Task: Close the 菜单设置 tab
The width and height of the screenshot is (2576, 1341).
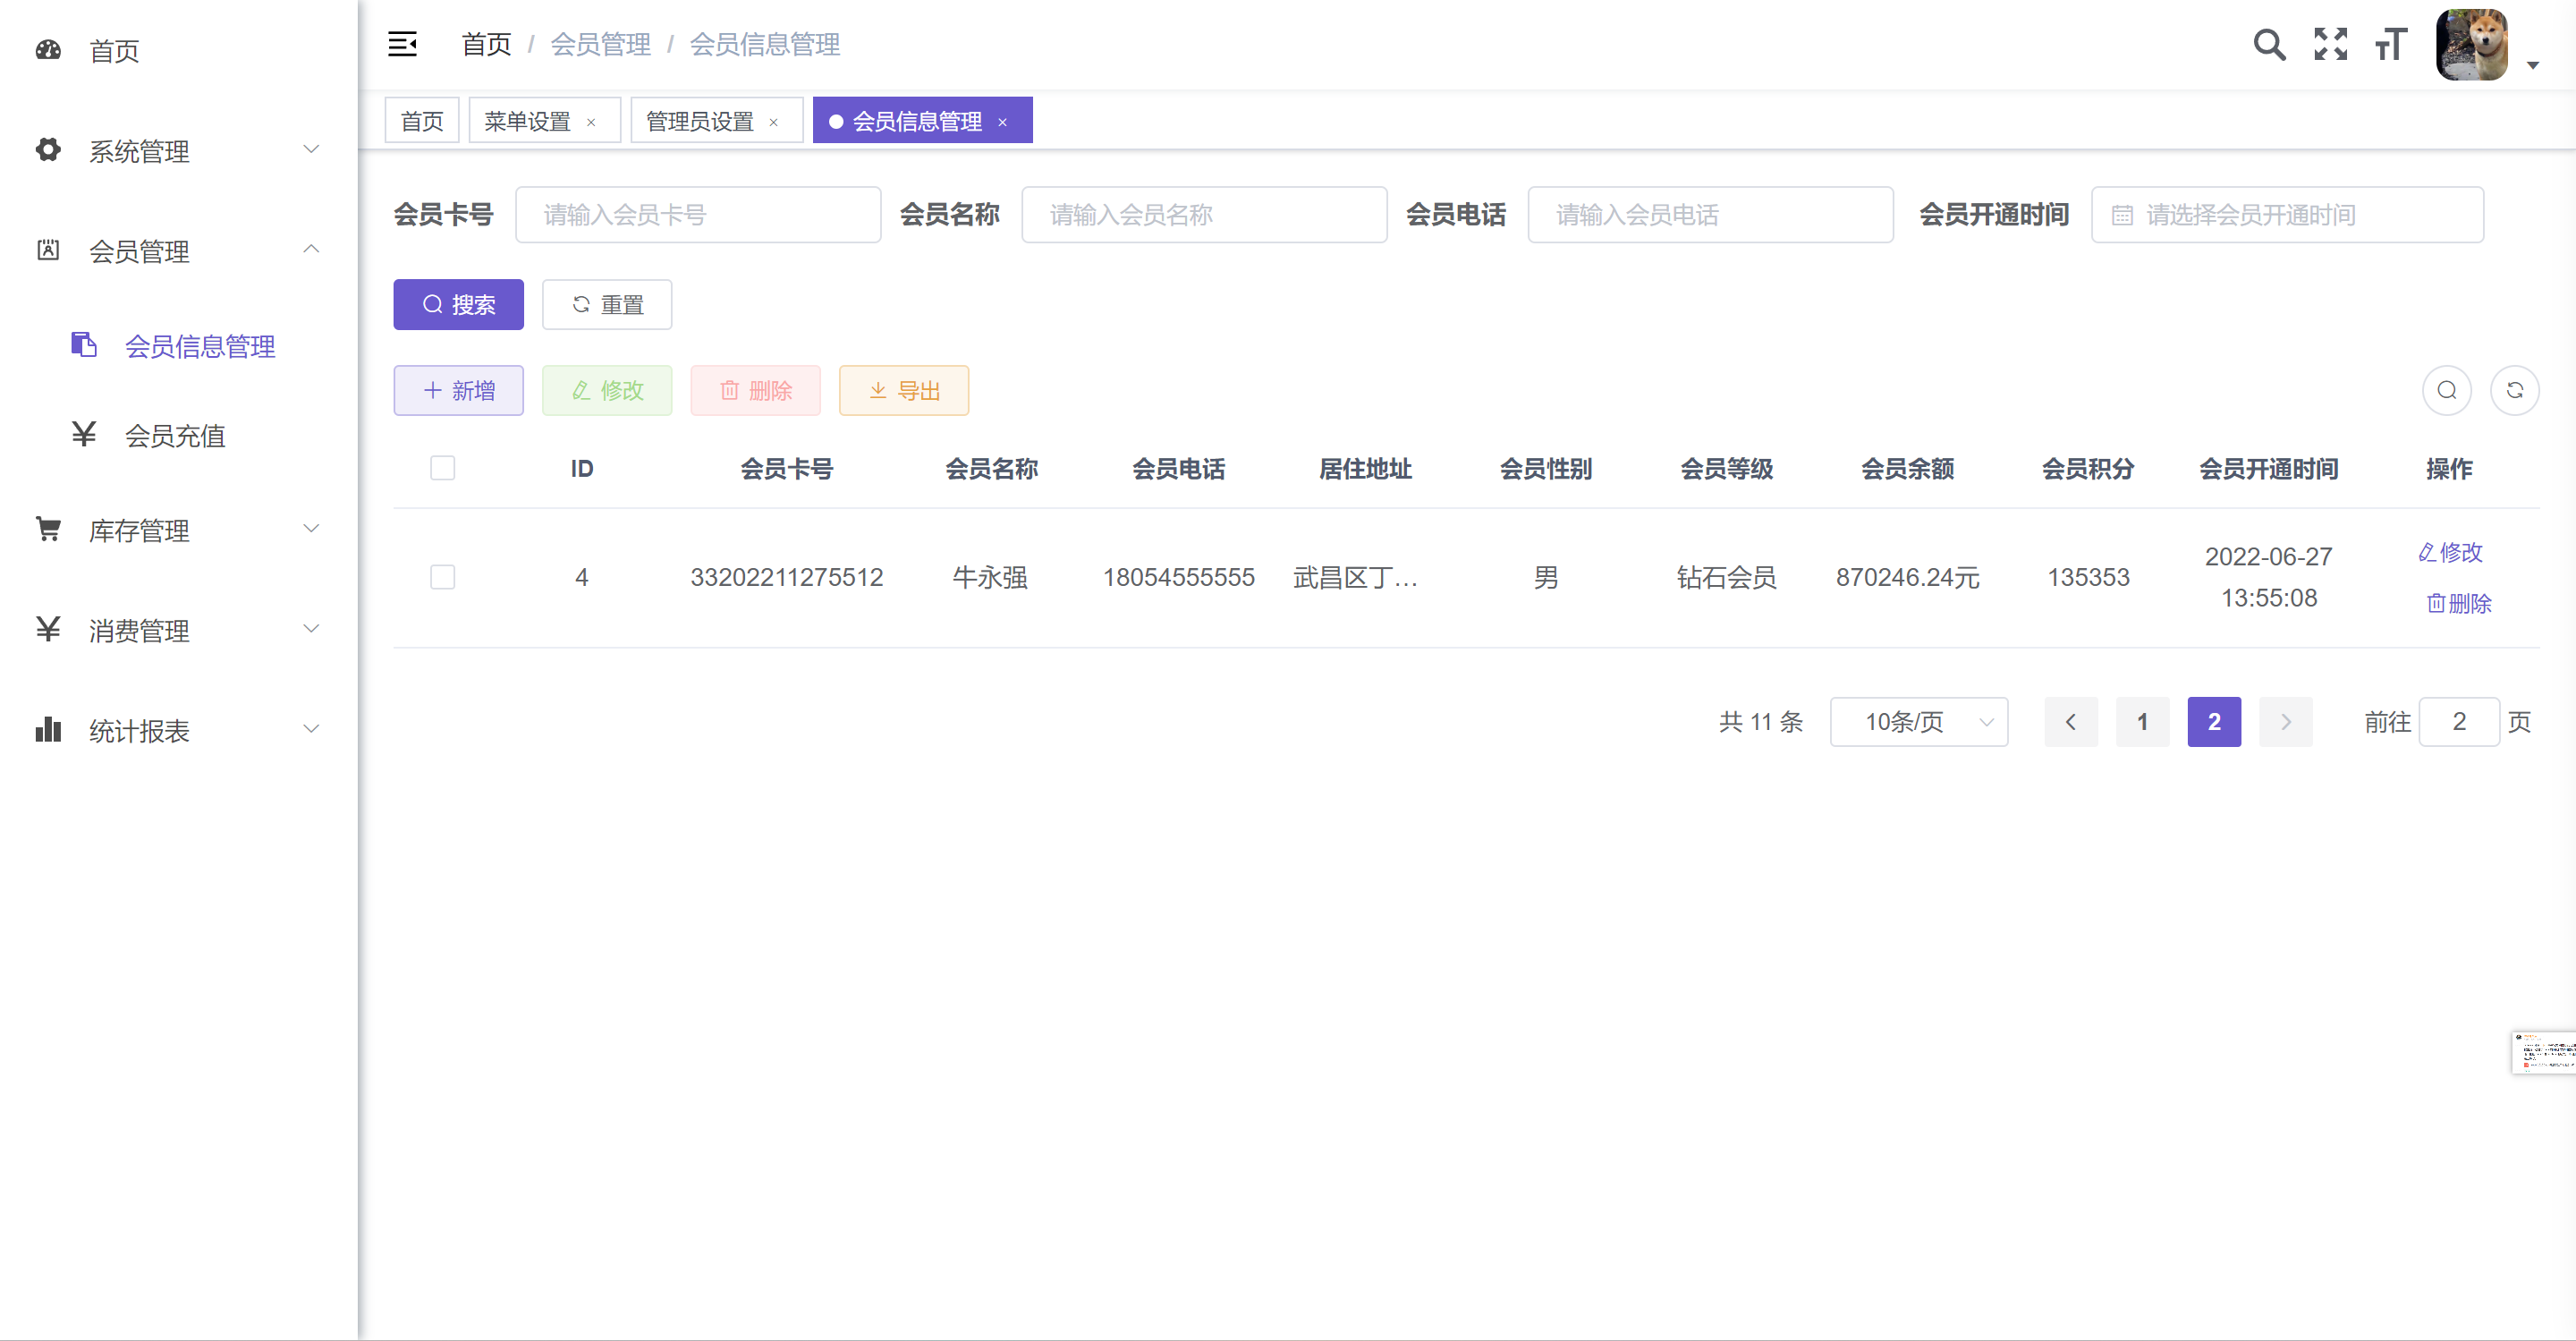Action: tap(591, 122)
